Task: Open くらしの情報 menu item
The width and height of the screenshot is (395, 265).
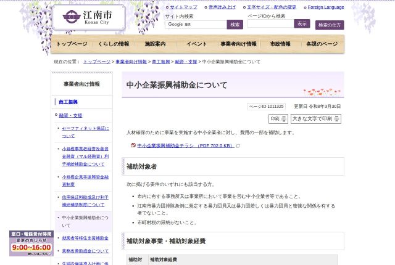Action: [114, 44]
